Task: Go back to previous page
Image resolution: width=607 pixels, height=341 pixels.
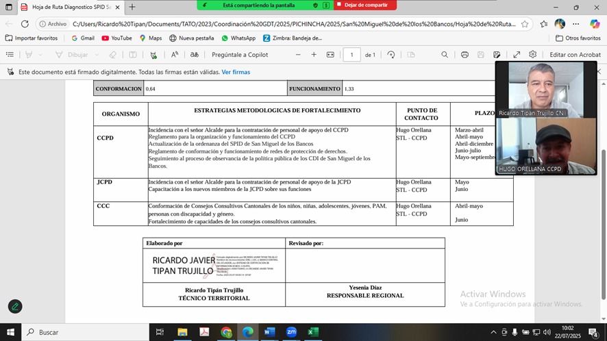Action: [9, 24]
